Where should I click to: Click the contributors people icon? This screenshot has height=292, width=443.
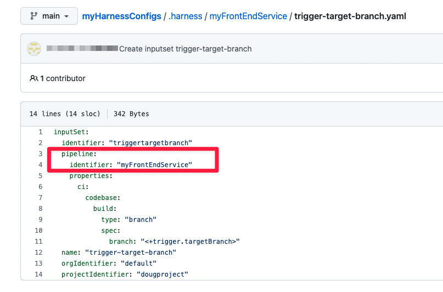(34, 78)
